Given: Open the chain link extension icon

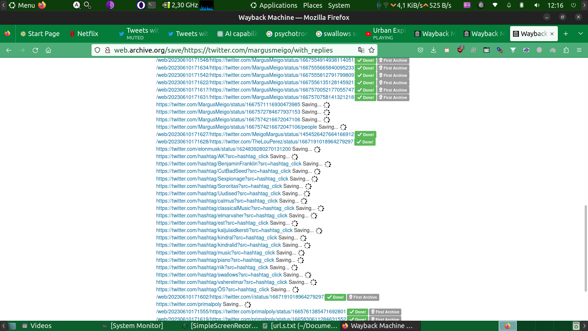Looking at the screenshot, I should [500, 50].
